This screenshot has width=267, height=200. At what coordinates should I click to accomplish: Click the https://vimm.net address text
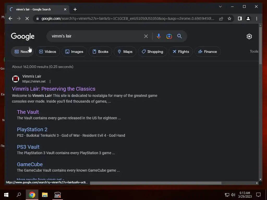(34, 82)
